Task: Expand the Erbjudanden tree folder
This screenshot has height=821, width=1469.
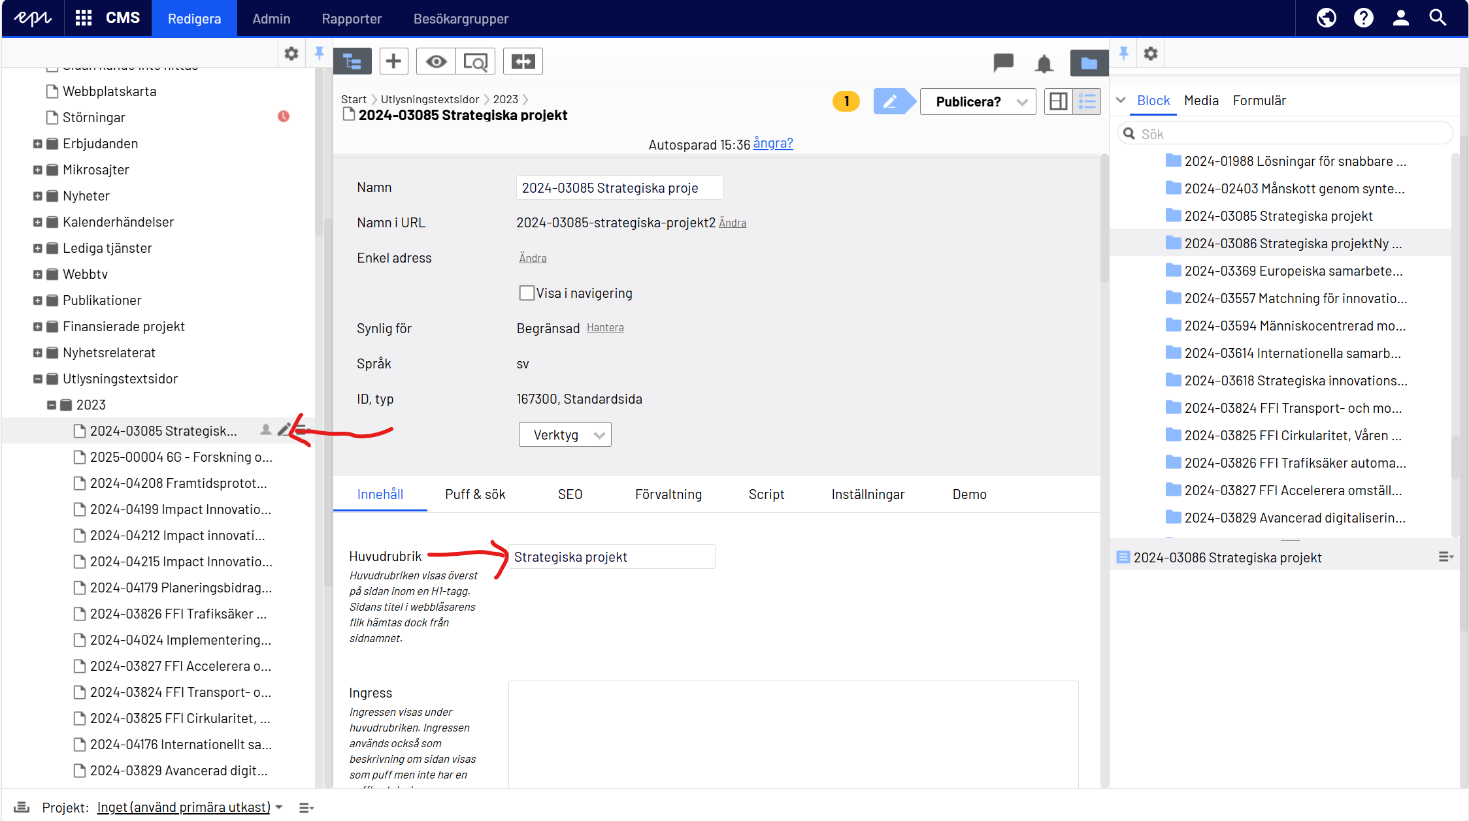Action: point(38,144)
